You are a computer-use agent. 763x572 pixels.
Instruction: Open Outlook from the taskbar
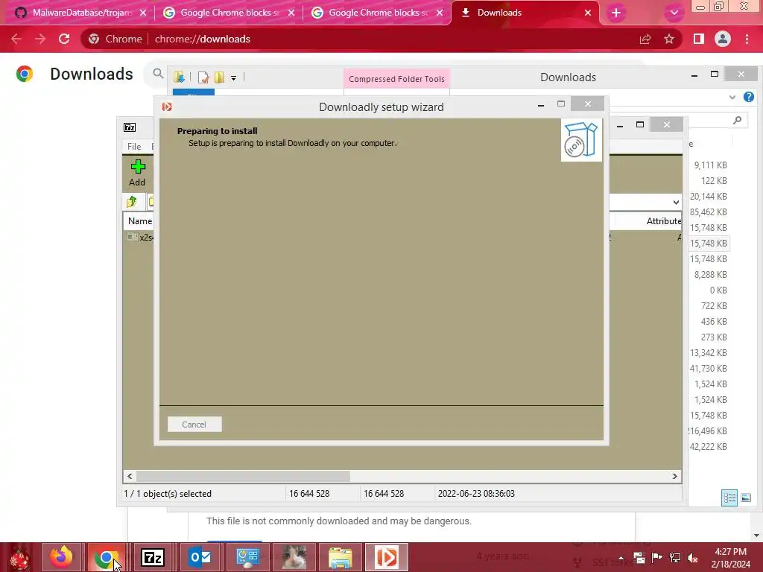pos(200,557)
